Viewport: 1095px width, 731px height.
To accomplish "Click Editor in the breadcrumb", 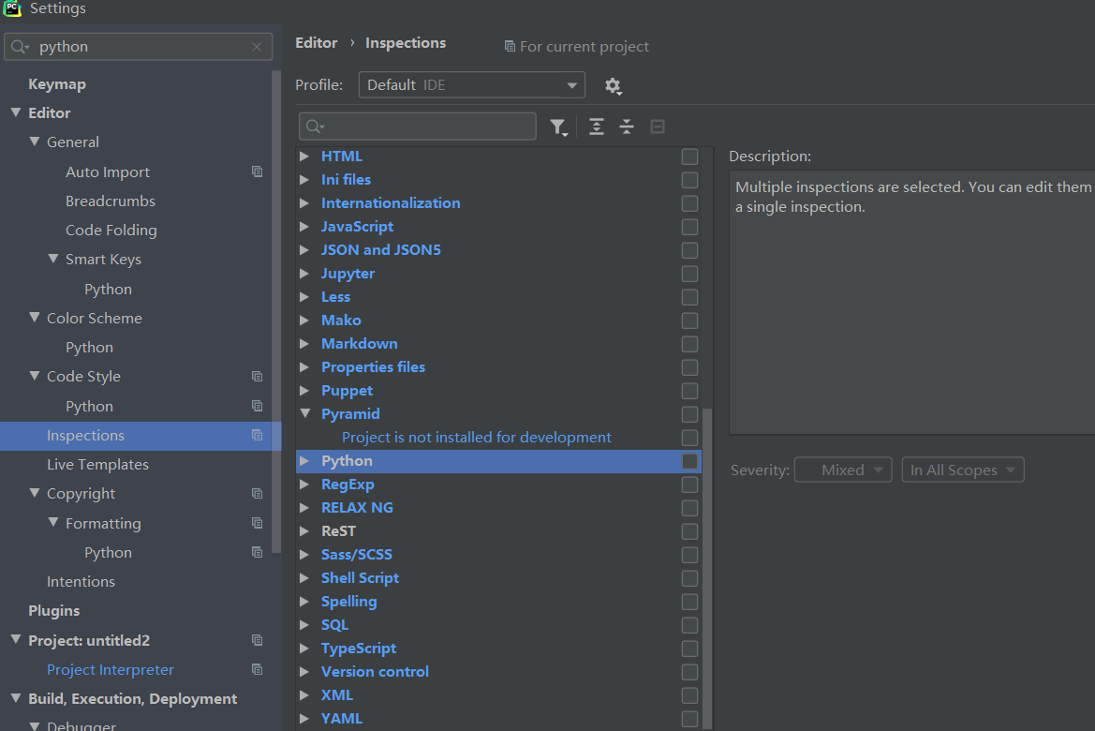I will [317, 42].
